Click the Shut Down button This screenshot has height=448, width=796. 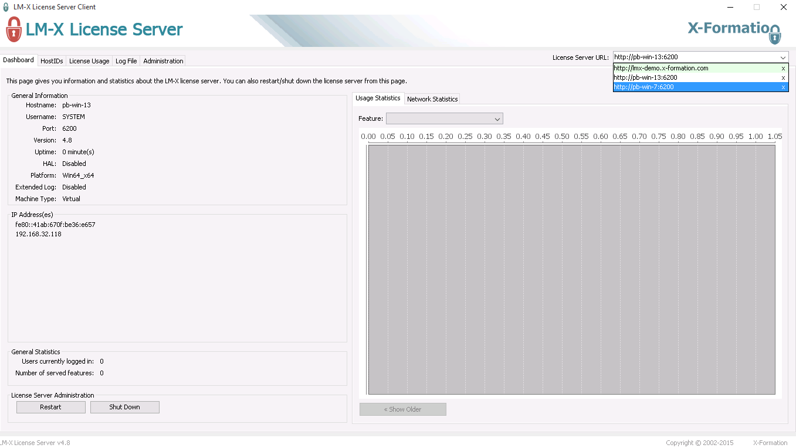(x=124, y=407)
